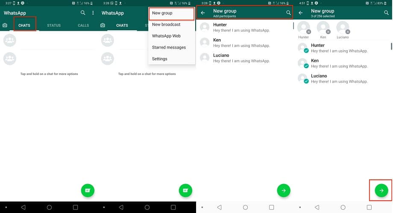
Task: Tap Android back button below the 3 of 256 screen
Action: coord(317,207)
